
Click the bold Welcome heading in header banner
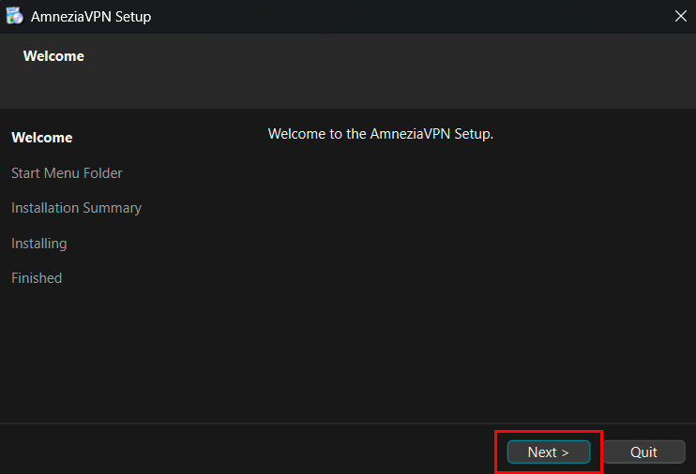point(53,56)
